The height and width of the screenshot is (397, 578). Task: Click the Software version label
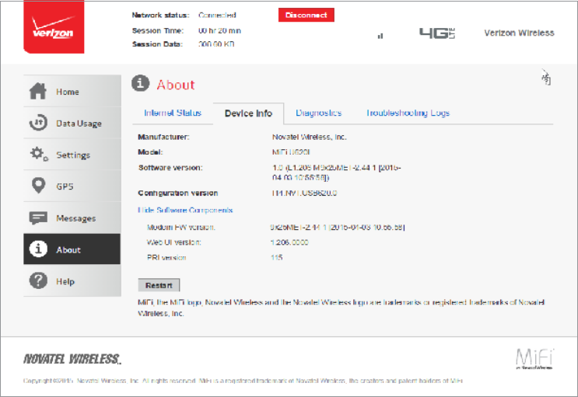click(170, 168)
